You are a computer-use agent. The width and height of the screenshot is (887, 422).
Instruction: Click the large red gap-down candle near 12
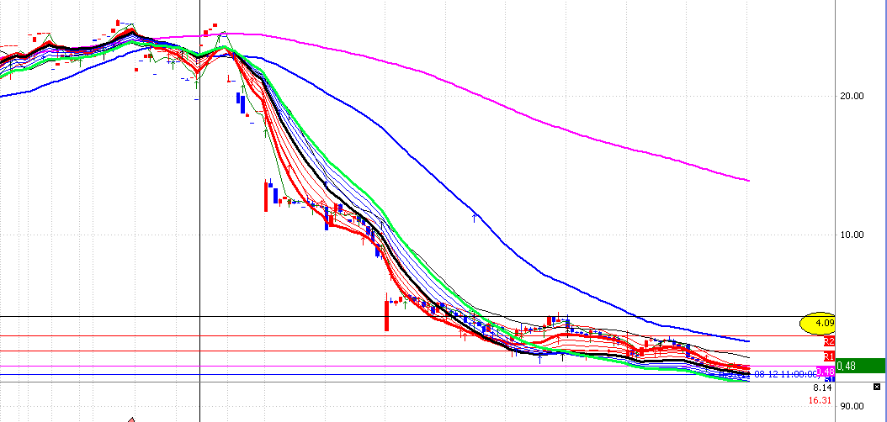(x=267, y=196)
